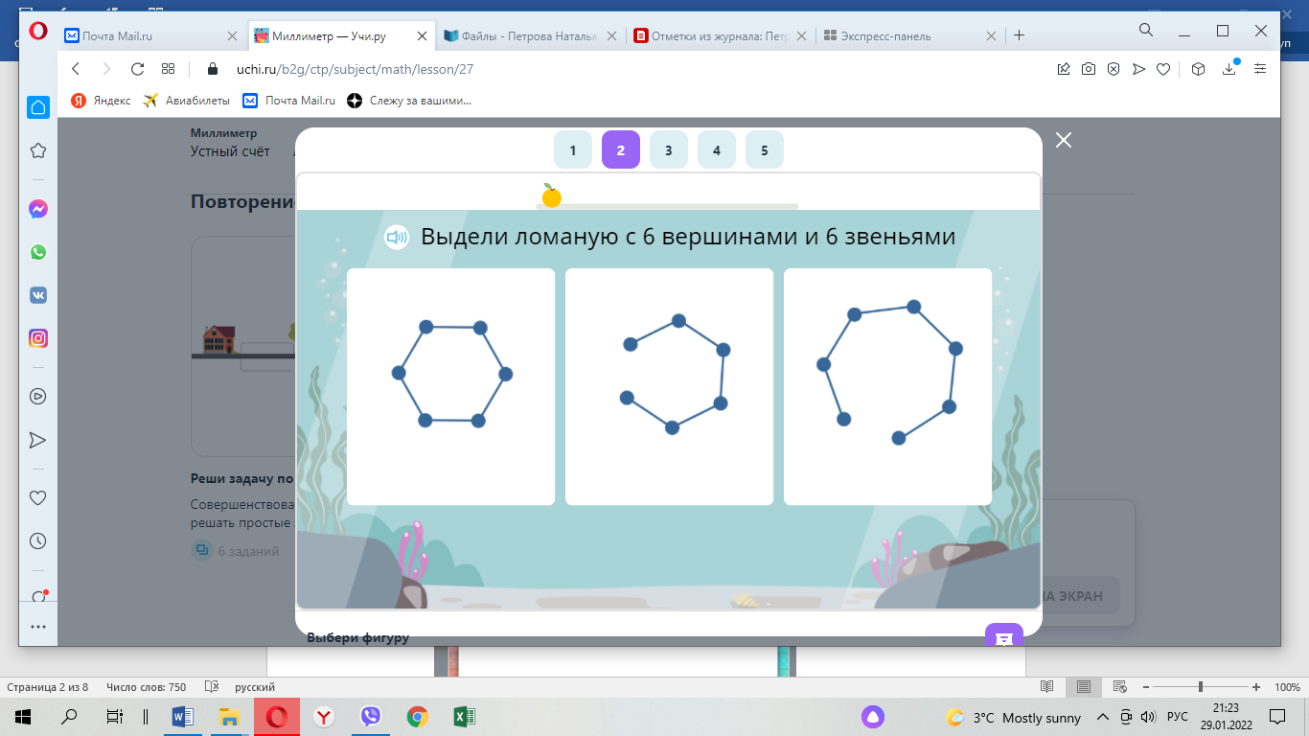Open Messenger in Opera sidebar
Screen dimensions: 1309x736
tap(38, 209)
